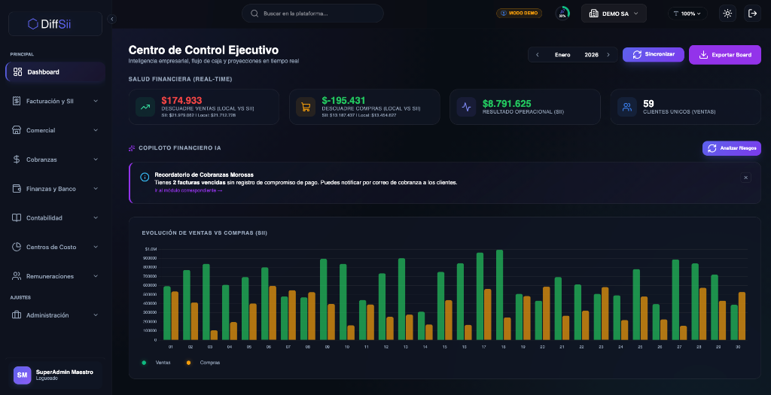The image size is (771, 395).
Task: Click the Contabilidad book icon
Action: 17,217
